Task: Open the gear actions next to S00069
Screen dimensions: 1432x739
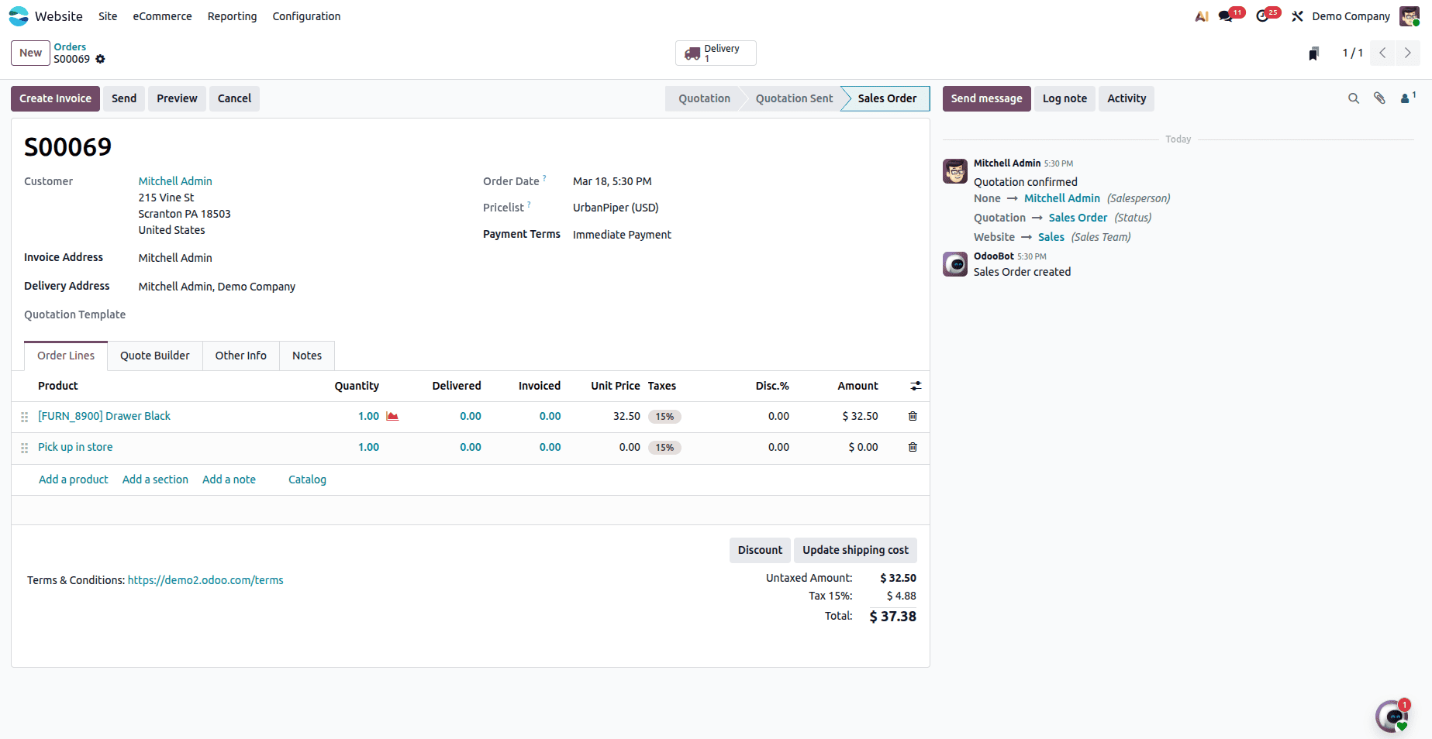Action: 101,59
